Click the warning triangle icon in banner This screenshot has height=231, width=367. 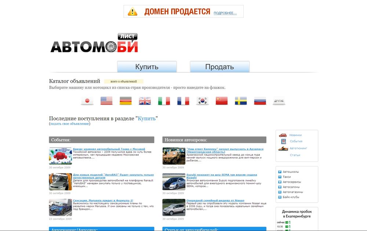(x=132, y=11)
